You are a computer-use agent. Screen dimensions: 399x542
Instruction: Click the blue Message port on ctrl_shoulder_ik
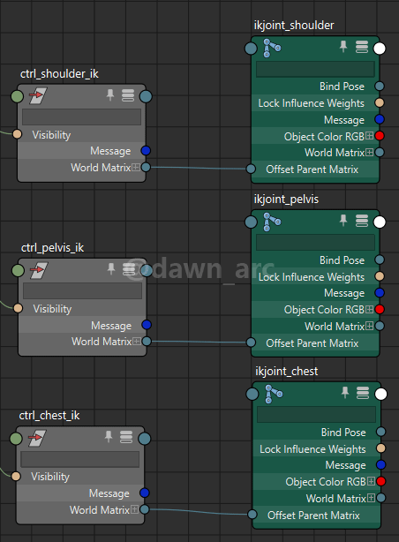[x=146, y=151]
